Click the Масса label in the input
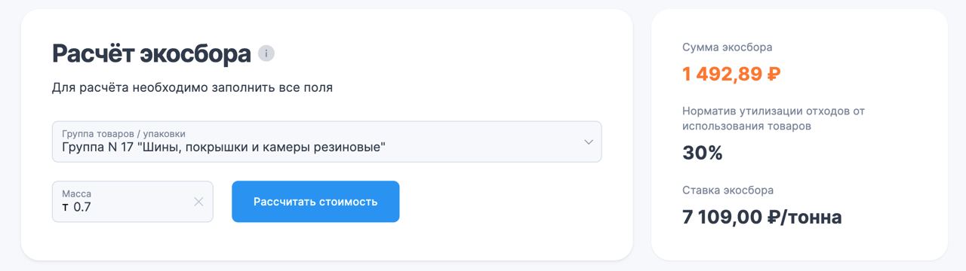This screenshot has width=966, height=271. (x=76, y=193)
